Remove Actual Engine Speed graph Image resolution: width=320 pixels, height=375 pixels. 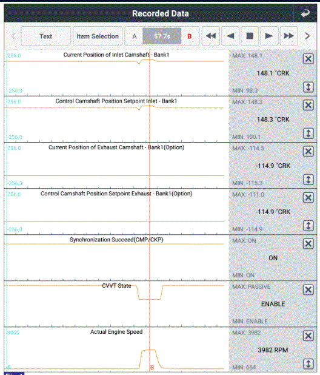click(308, 336)
